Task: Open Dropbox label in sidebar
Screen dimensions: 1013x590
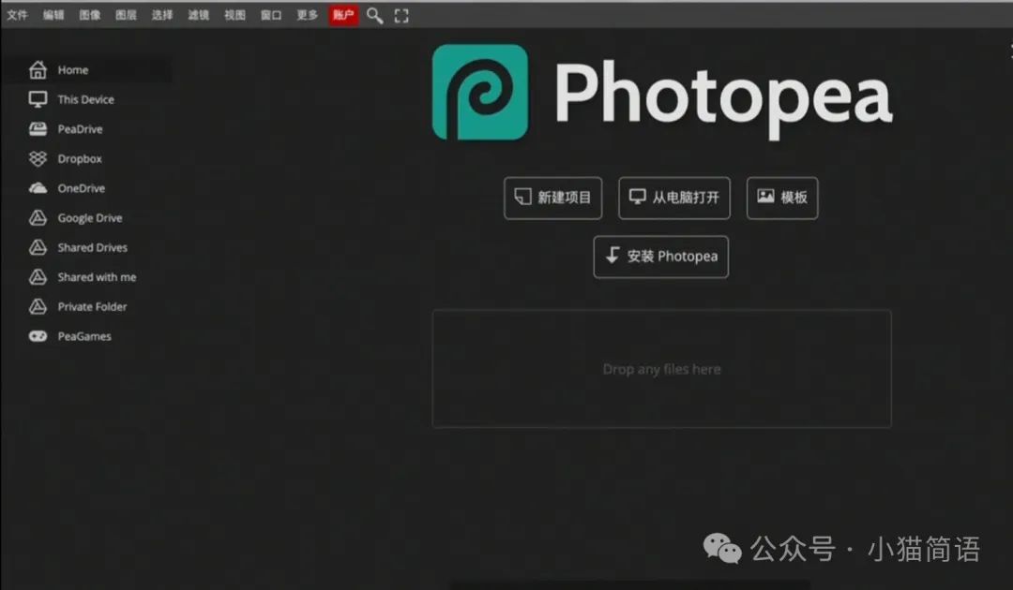Action: (x=80, y=158)
